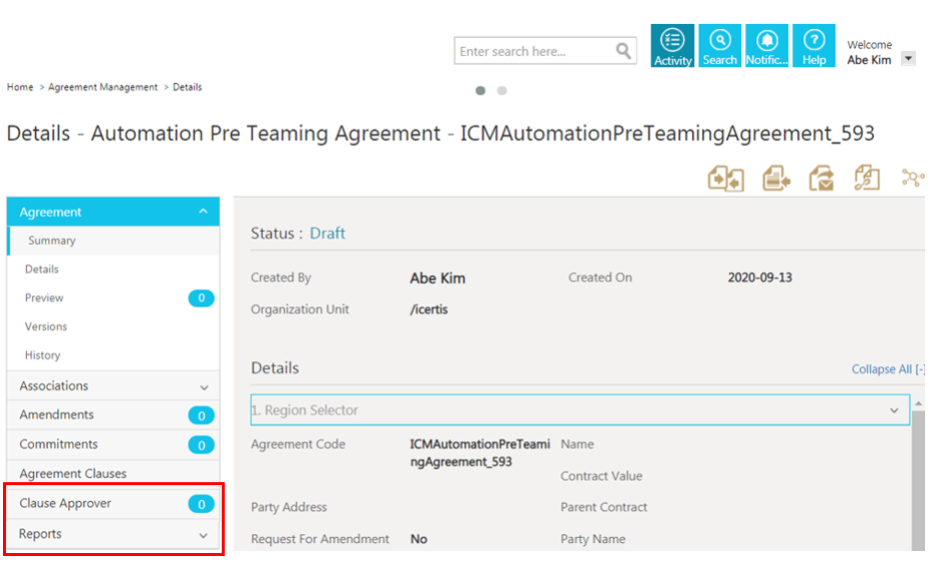This screenshot has height=562, width=930.
Task: Click into the Enter search here field
Action: point(534,51)
